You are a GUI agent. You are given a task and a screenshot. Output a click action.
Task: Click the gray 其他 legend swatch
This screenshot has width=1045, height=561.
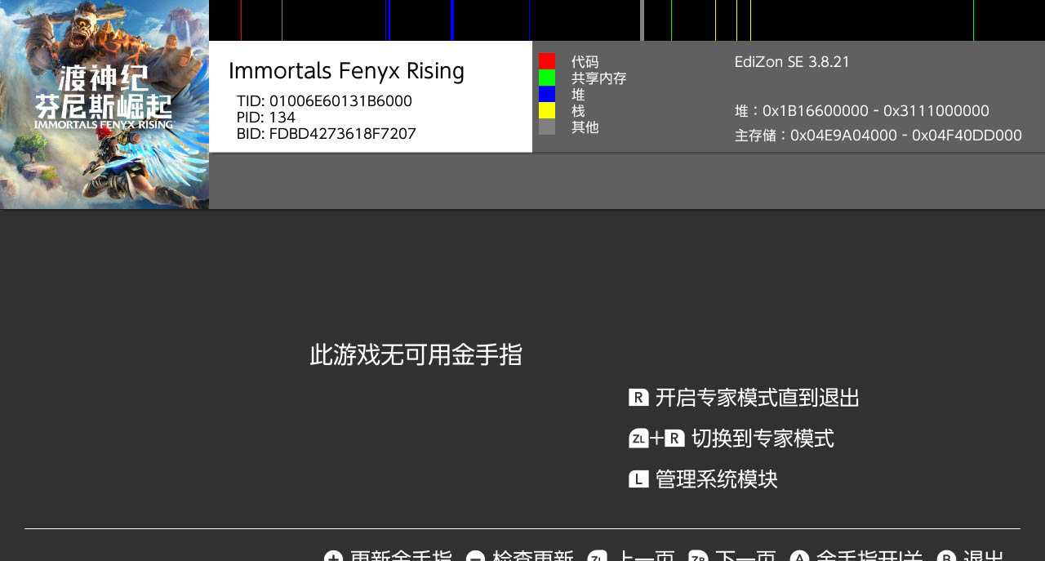pyautogui.click(x=547, y=127)
